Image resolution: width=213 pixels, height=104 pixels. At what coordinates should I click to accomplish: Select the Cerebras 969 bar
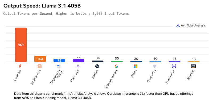pos(21,45)
